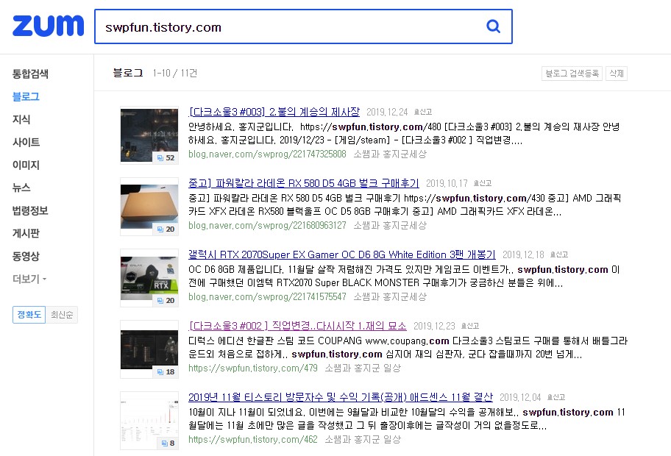This screenshot has width=671, height=456.
Task: Click the date text 2019.12.23
Action: point(434,327)
